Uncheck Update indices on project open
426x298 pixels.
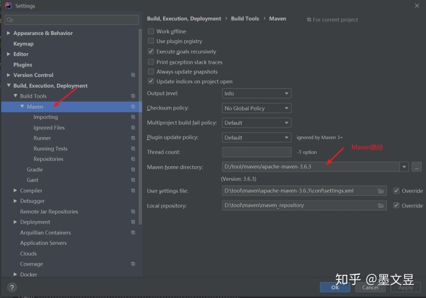tap(151, 81)
